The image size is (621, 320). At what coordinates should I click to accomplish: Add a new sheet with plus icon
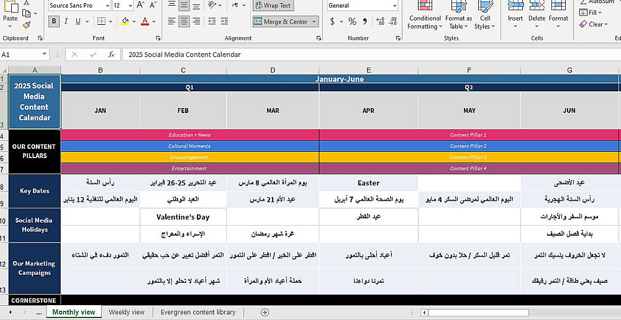265,312
